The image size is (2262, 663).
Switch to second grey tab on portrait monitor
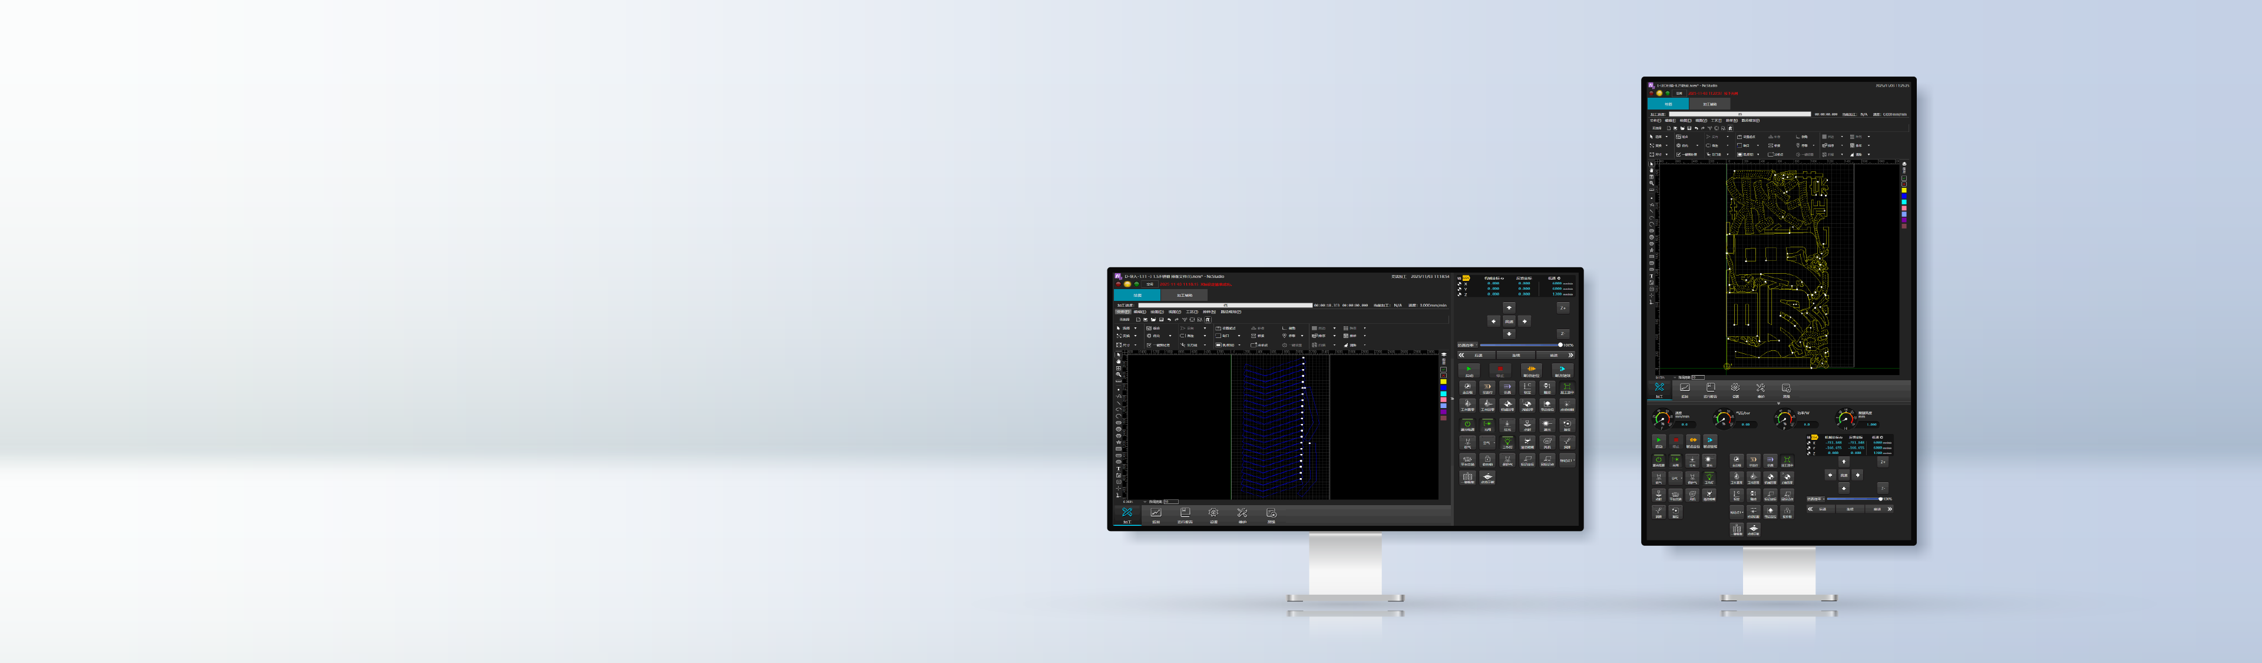1709,104
